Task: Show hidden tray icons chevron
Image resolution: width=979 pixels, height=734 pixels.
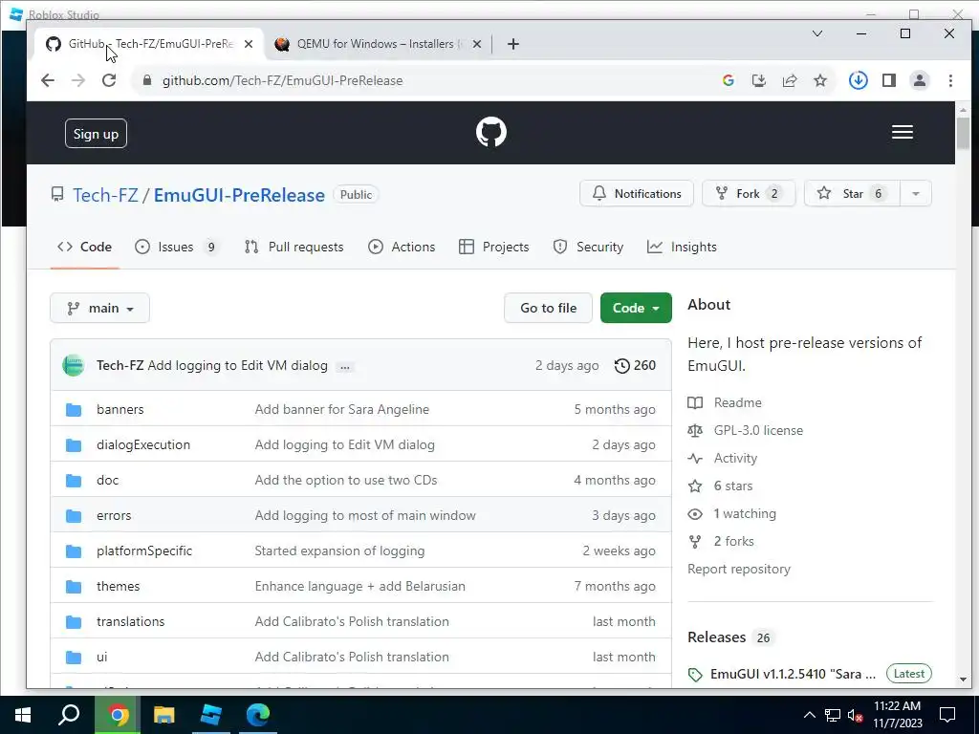Action: click(x=809, y=715)
